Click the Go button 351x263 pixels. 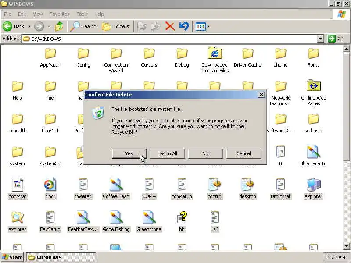coord(336,39)
